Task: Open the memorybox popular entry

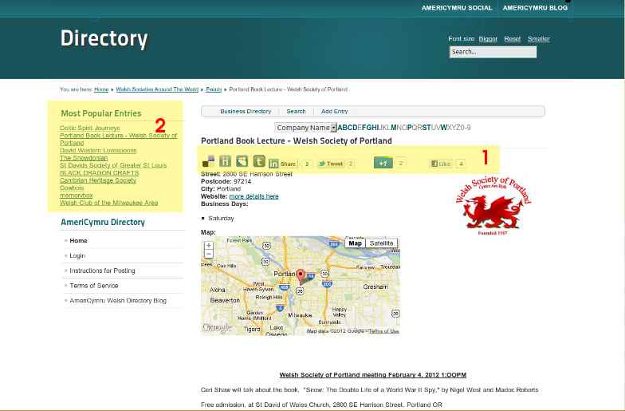Action: 77,196
